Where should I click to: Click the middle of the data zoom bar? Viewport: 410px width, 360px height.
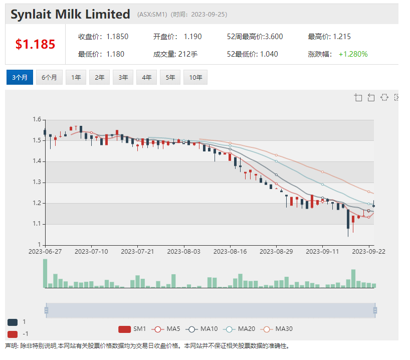pyautogui.click(x=211, y=310)
